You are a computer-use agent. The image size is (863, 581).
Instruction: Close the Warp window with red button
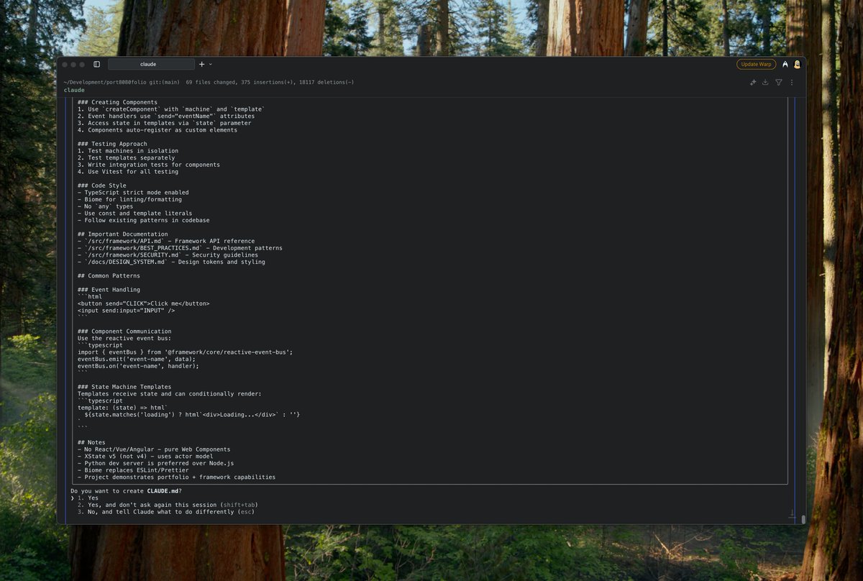click(x=65, y=65)
